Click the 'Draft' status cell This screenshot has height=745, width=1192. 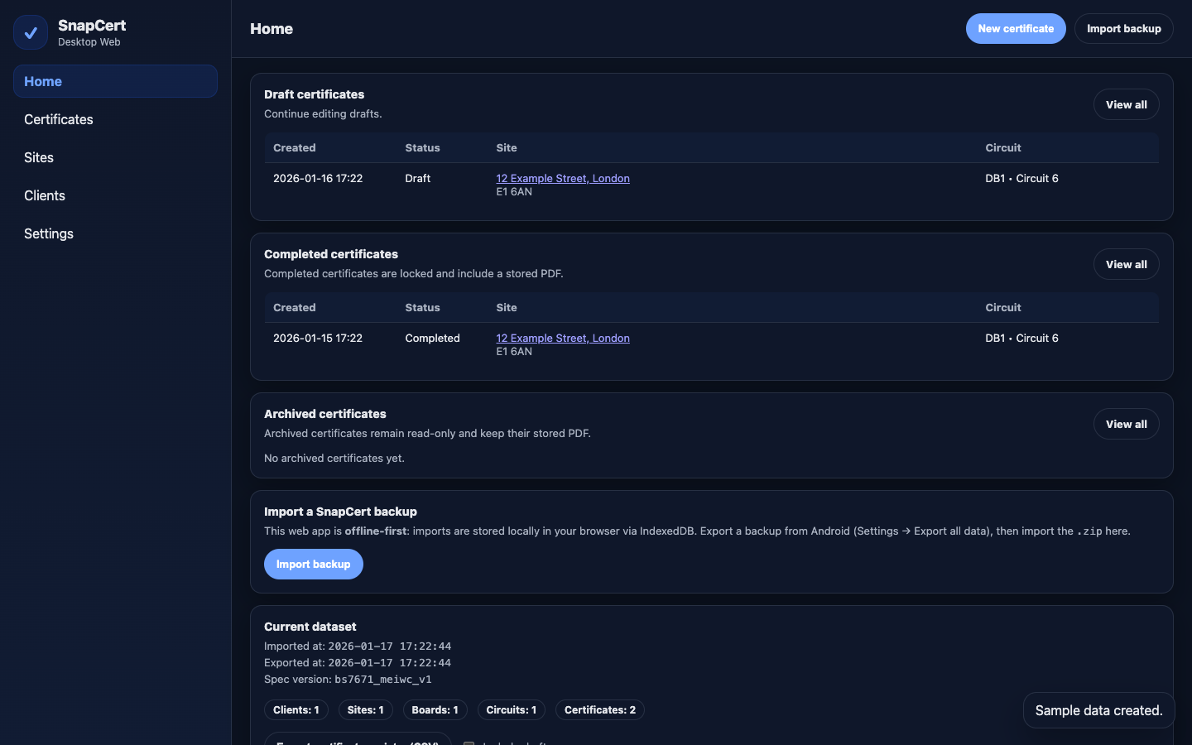[417, 178]
